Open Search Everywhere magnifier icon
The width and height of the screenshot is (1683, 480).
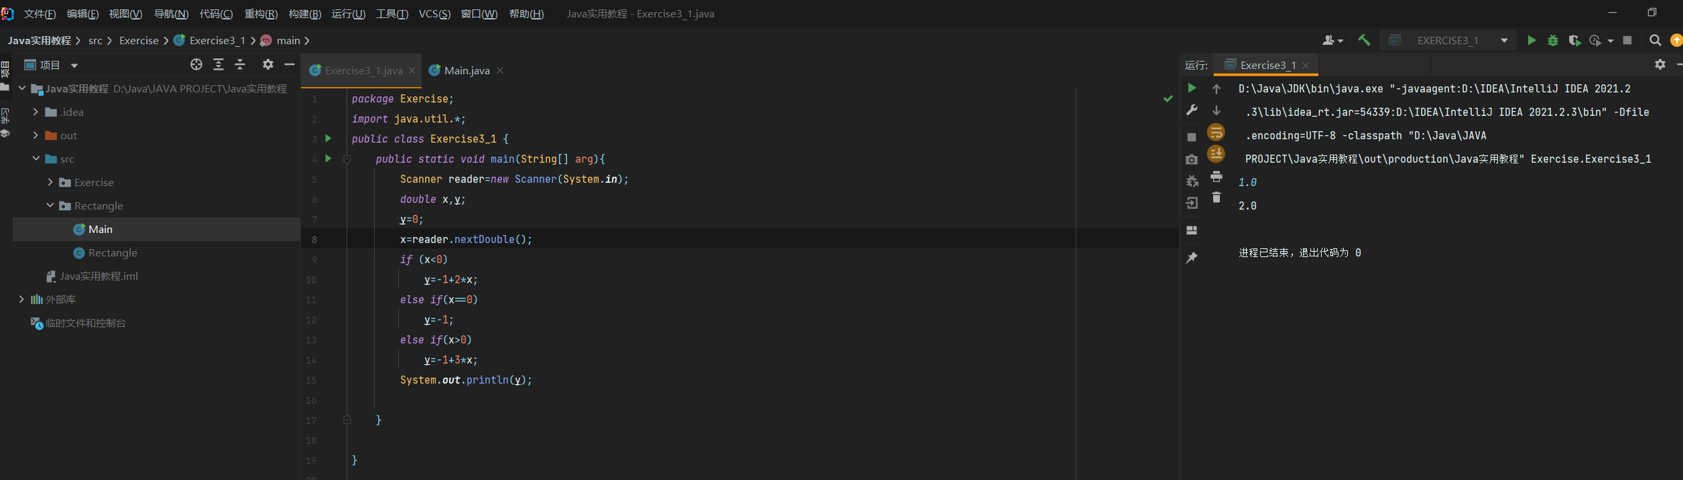point(1655,40)
